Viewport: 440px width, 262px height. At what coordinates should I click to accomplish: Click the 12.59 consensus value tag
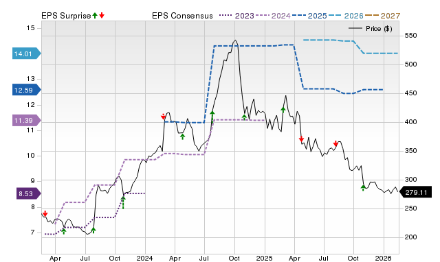pos(27,90)
